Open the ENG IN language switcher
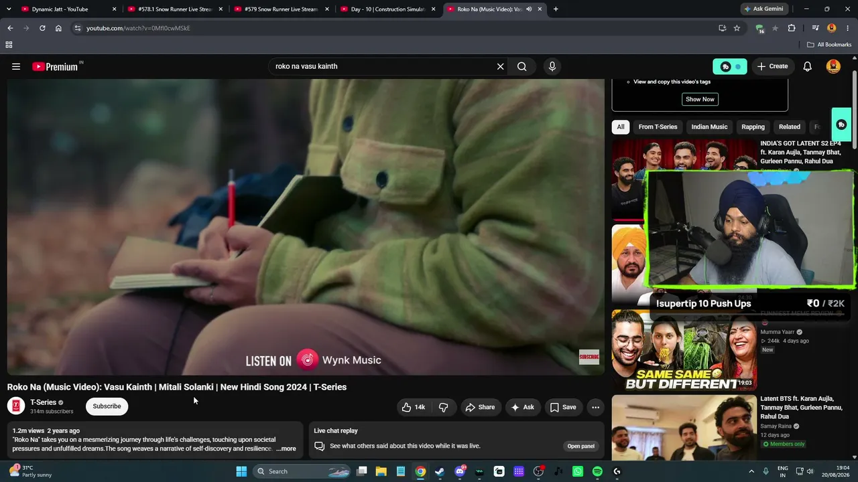The width and height of the screenshot is (858, 482). (783, 471)
